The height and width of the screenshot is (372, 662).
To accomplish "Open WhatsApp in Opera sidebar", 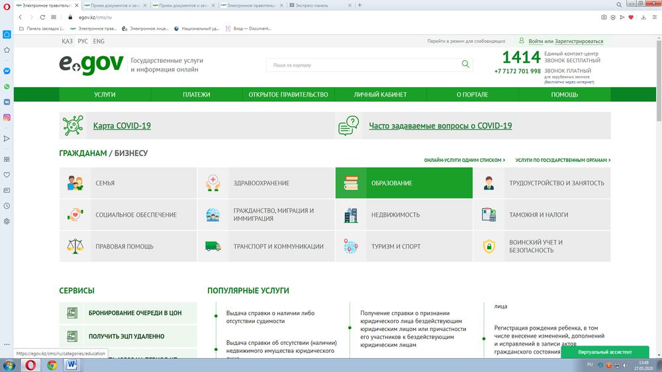I will (7, 87).
